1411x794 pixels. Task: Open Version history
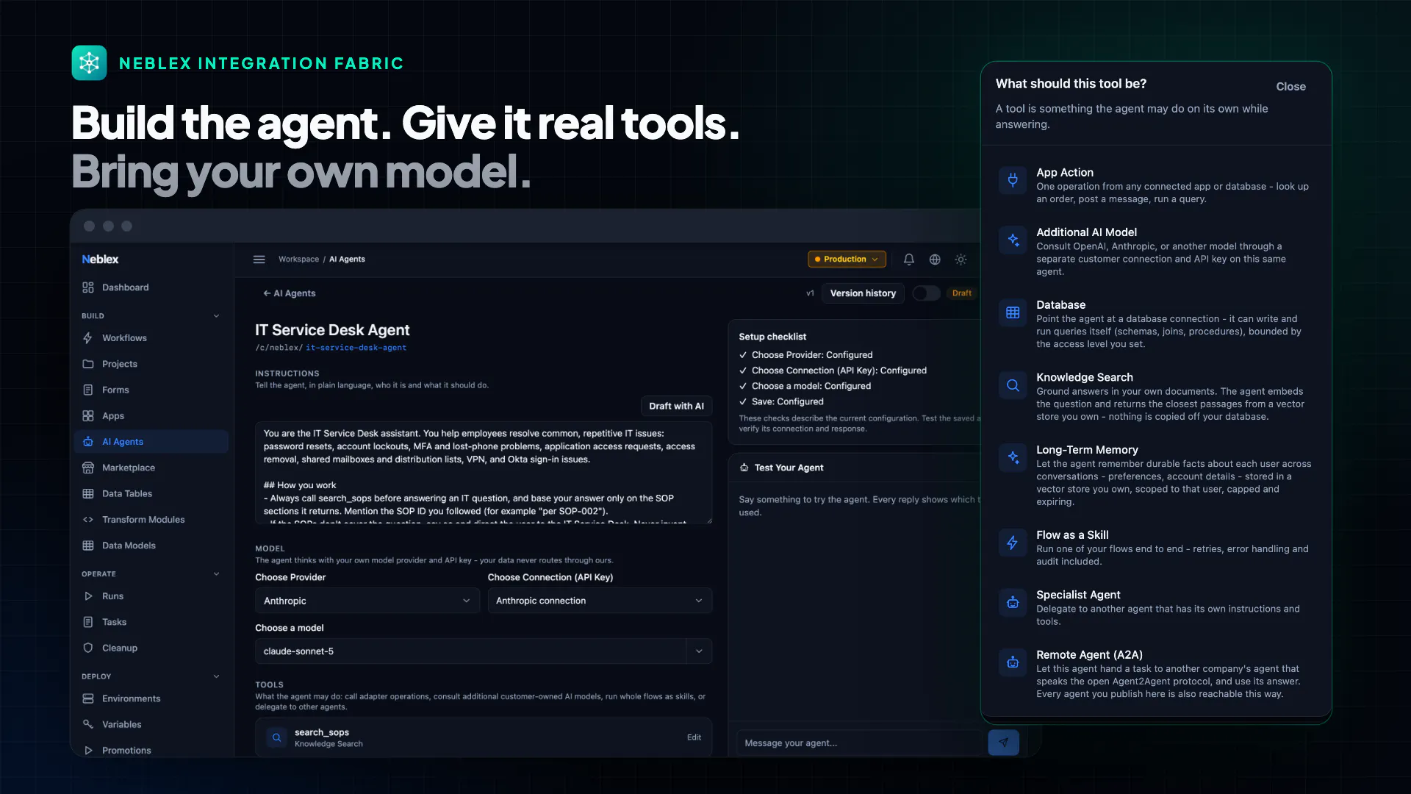tap(863, 293)
